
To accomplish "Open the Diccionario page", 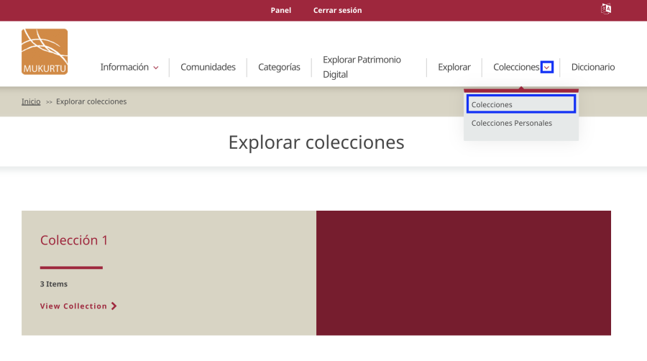I will pos(593,67).
